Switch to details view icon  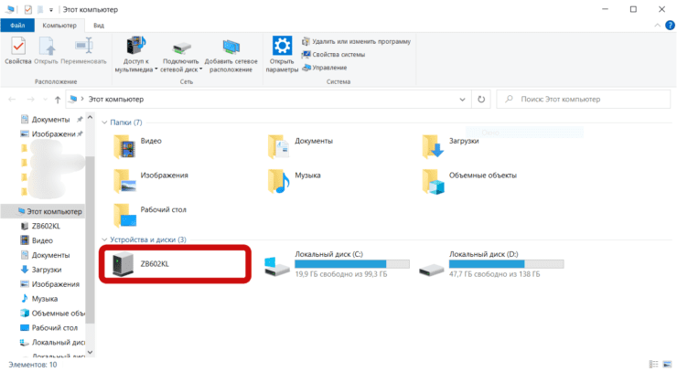[x=654, y=365]
